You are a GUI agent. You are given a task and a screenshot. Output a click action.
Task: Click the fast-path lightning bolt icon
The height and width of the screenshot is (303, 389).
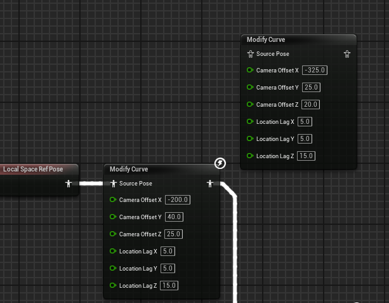tap(220, 163)
